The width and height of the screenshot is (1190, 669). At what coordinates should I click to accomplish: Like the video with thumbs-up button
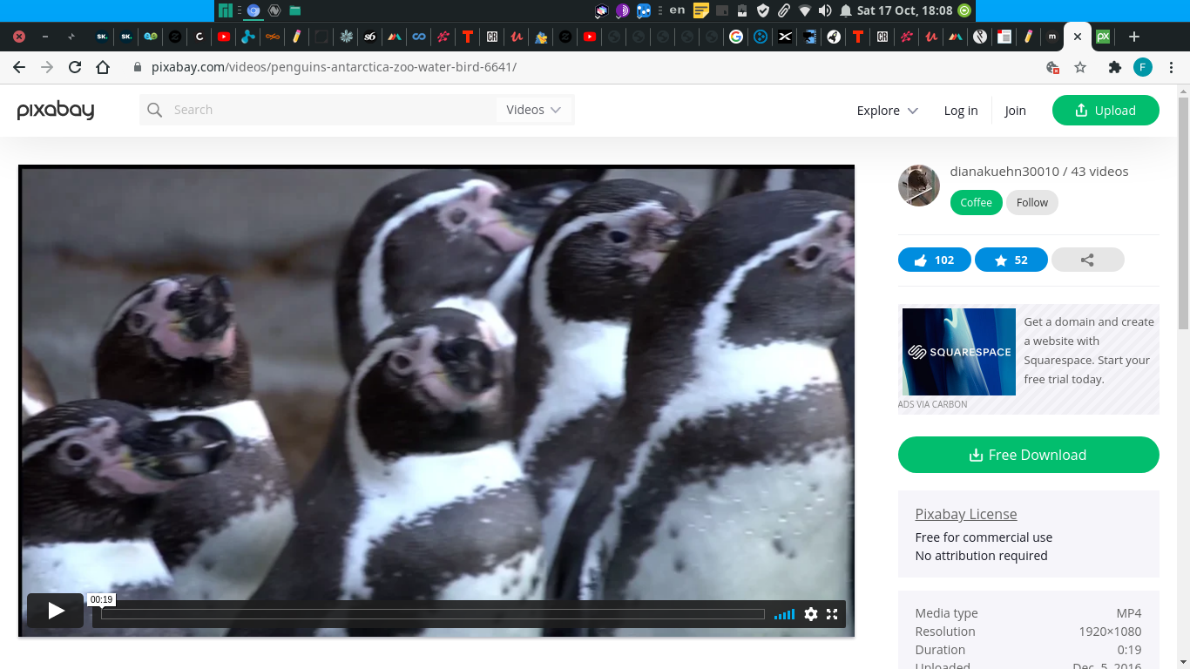pyautogui.click(x=934, y=260)
